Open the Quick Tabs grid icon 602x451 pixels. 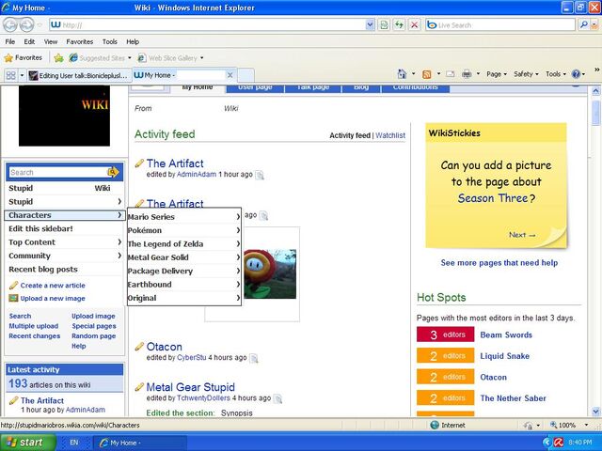11,75
